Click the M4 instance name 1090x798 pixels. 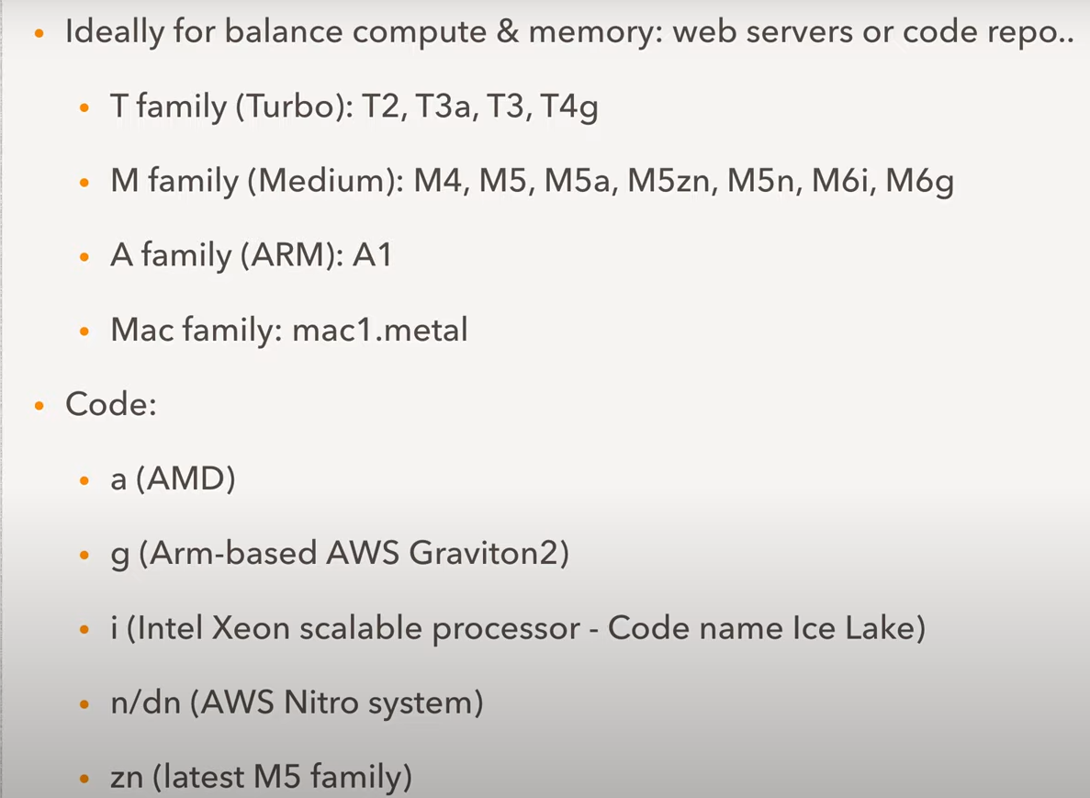(437, 181)
